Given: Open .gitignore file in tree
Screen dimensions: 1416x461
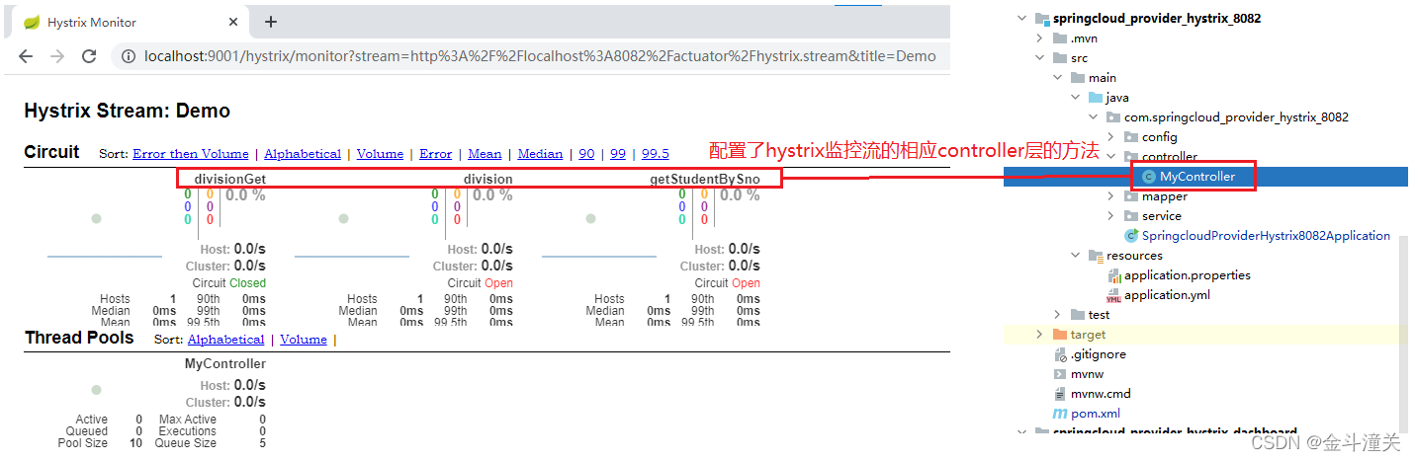Looking at the screenshot, I should [x=1099, y=354].
